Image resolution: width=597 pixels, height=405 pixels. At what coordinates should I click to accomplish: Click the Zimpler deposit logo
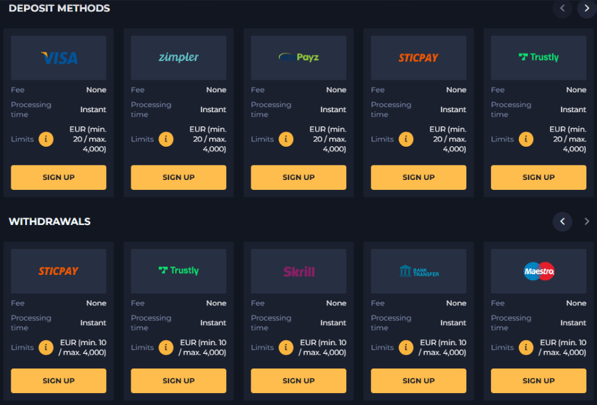coord(178,58)
